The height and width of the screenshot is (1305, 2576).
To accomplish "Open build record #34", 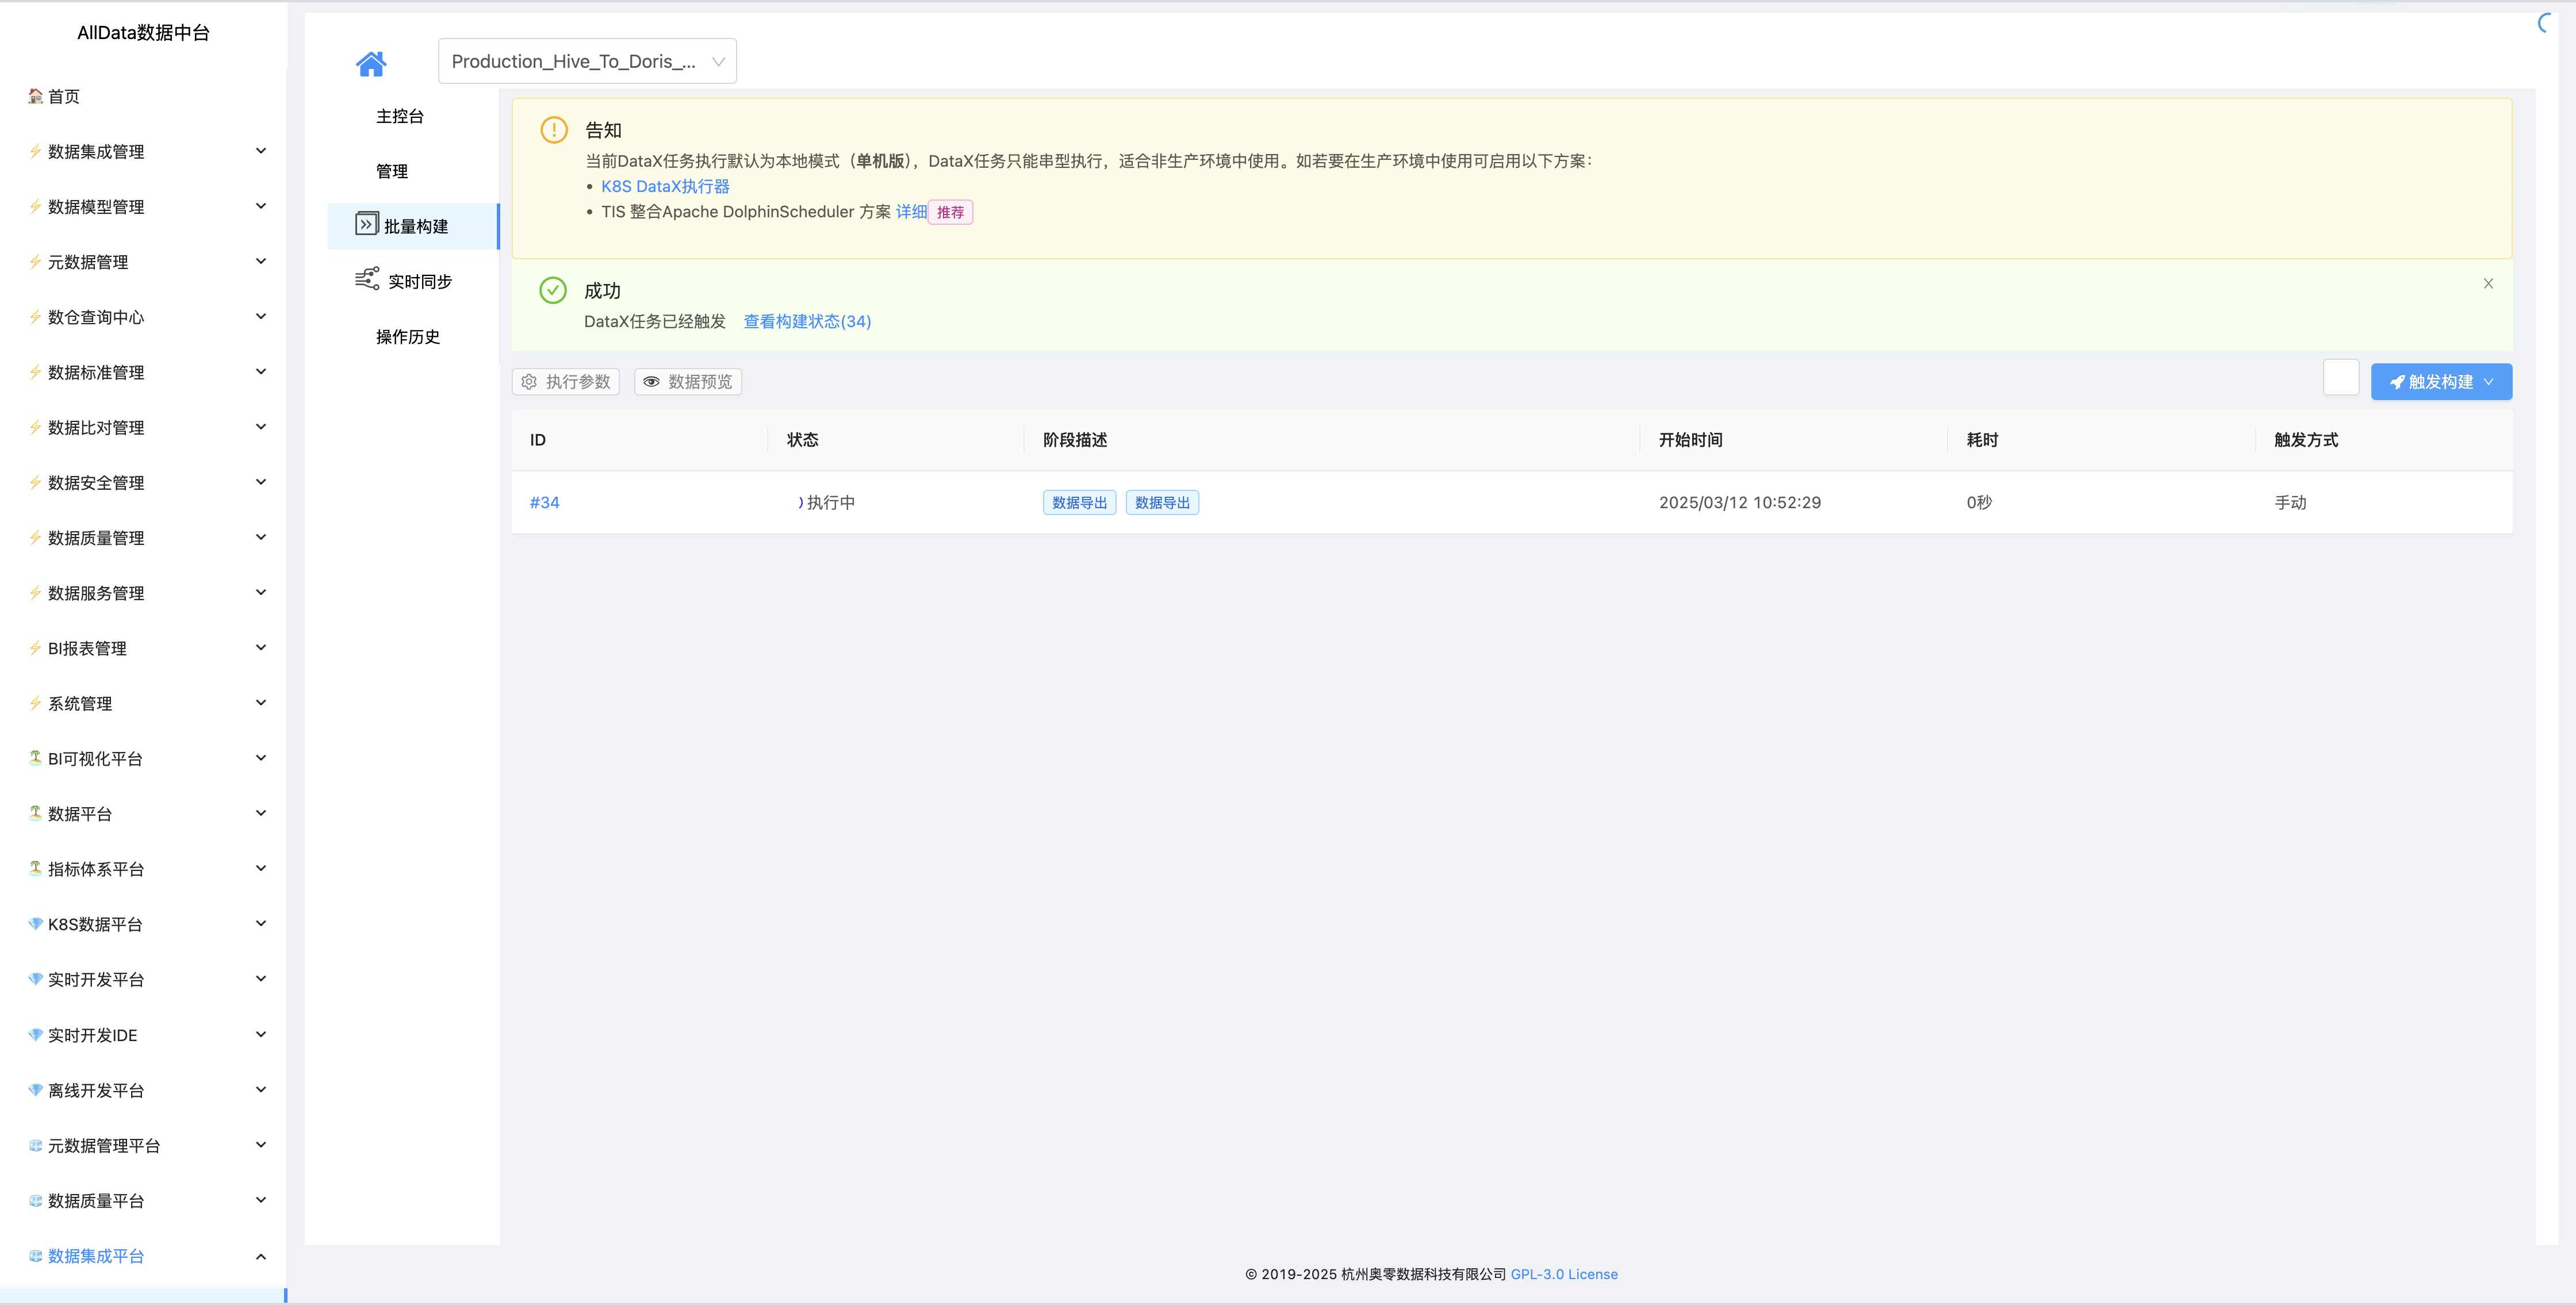I will [544, 502].
